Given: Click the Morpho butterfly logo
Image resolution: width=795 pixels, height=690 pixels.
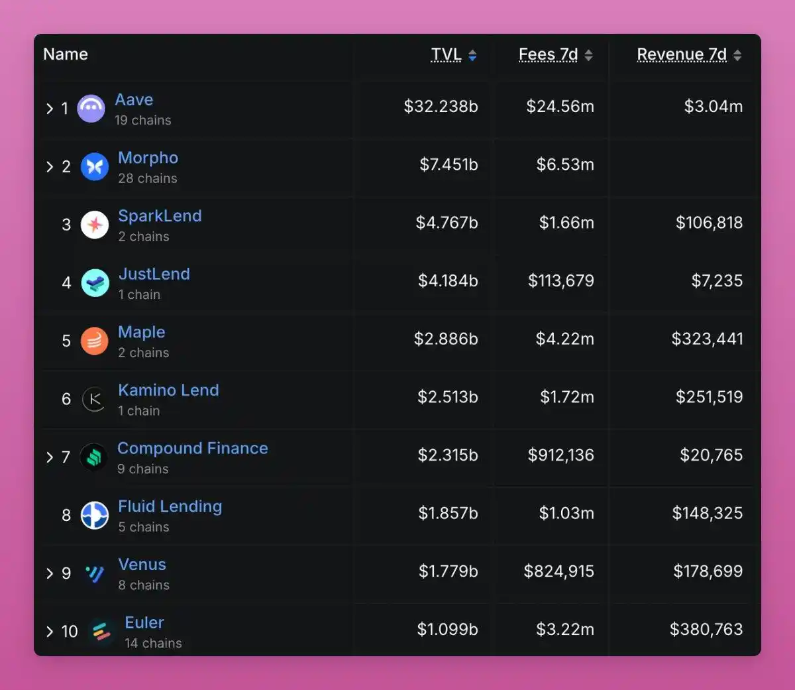Looking at the screenshot, I should pos(93,166).
